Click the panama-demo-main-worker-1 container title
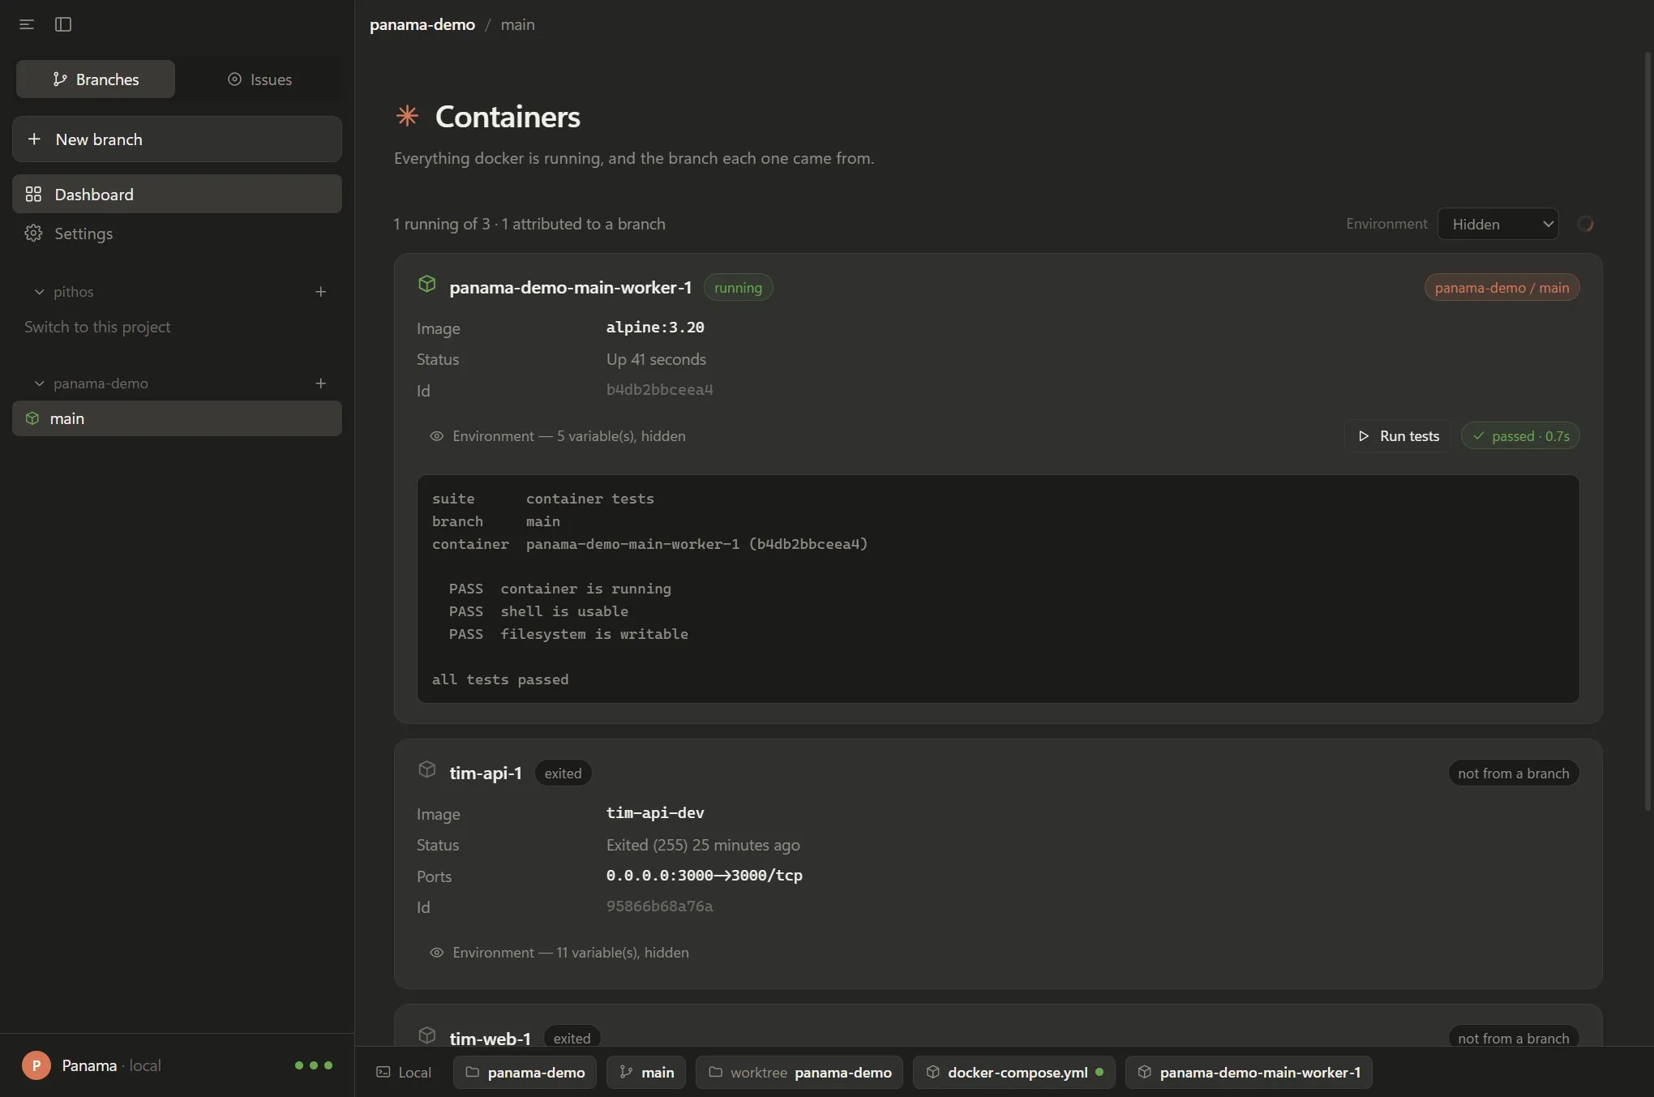 [571, 288]
